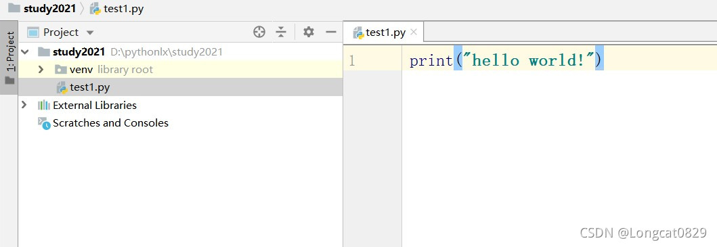Click the path text D:\pythonlx\study2021
Image resolution: width=717 pixels, height=247 pixels.
(x=167, y=51)
